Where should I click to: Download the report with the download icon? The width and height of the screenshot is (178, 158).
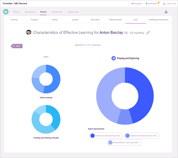click(166, 12)
